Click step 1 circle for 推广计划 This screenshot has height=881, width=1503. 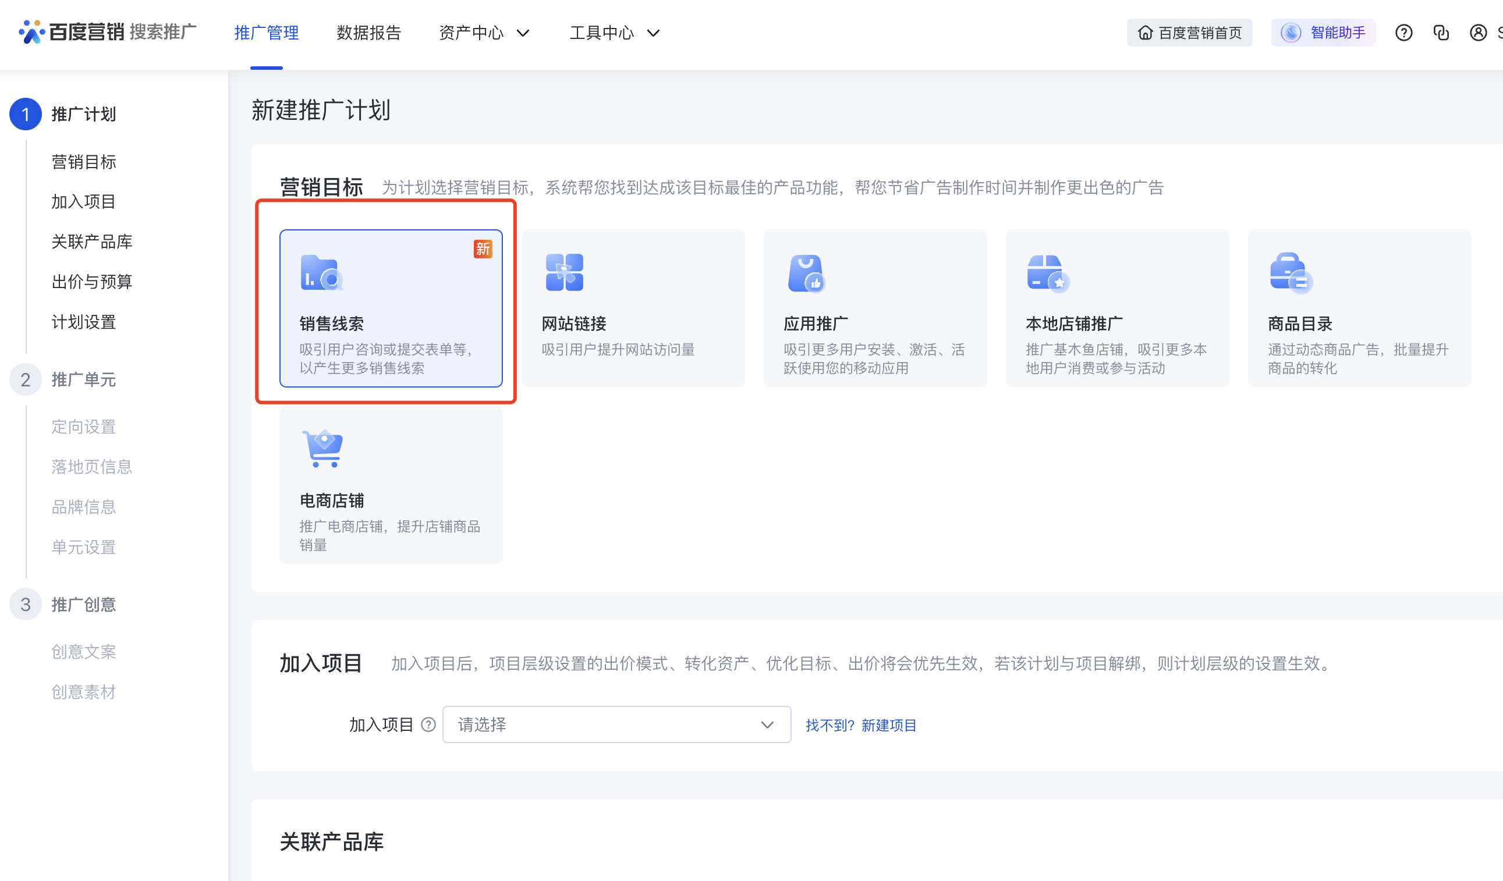(26, 114)
